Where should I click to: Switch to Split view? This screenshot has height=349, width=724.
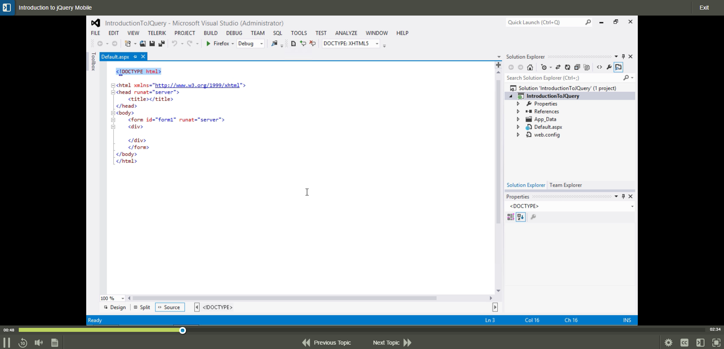[142, 307]
